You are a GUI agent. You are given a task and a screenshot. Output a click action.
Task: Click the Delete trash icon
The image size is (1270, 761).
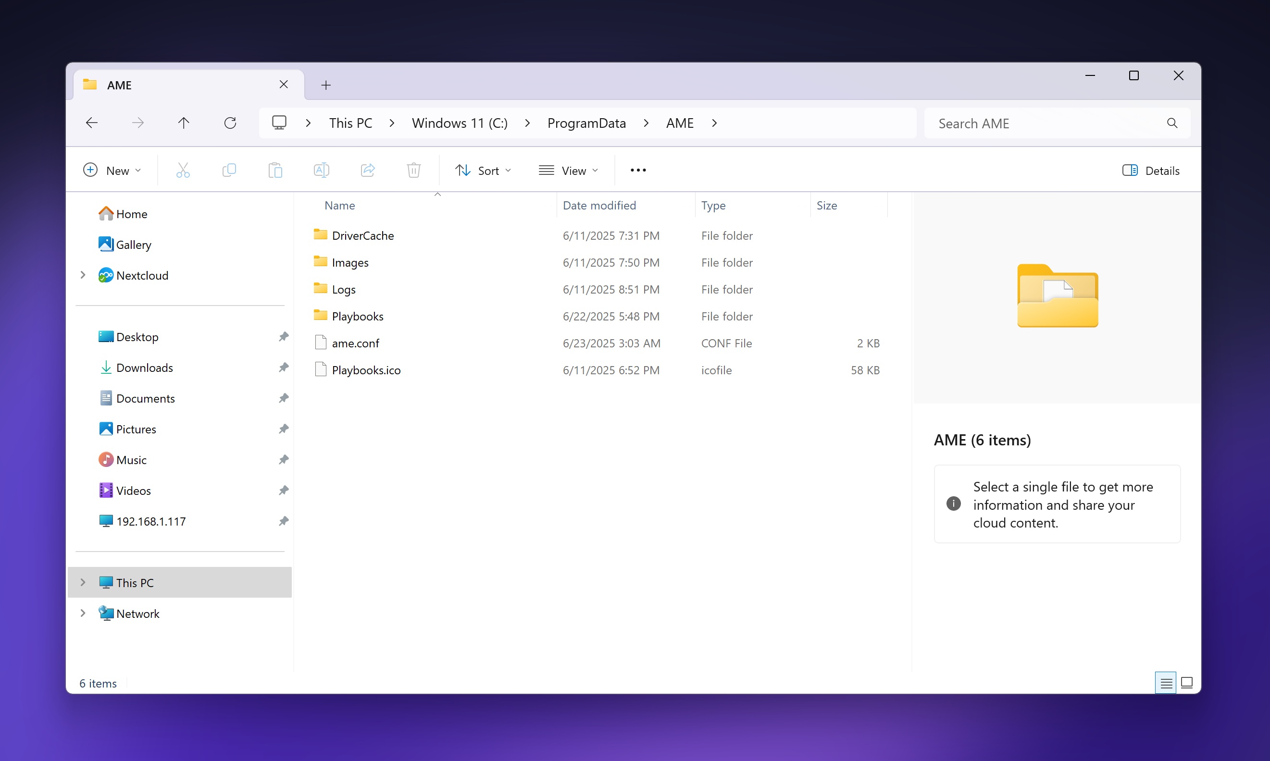tap(414, 170)
